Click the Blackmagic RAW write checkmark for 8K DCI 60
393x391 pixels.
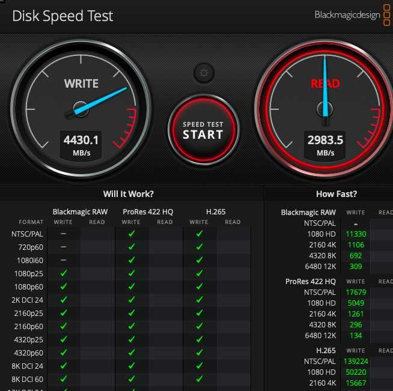64,379
